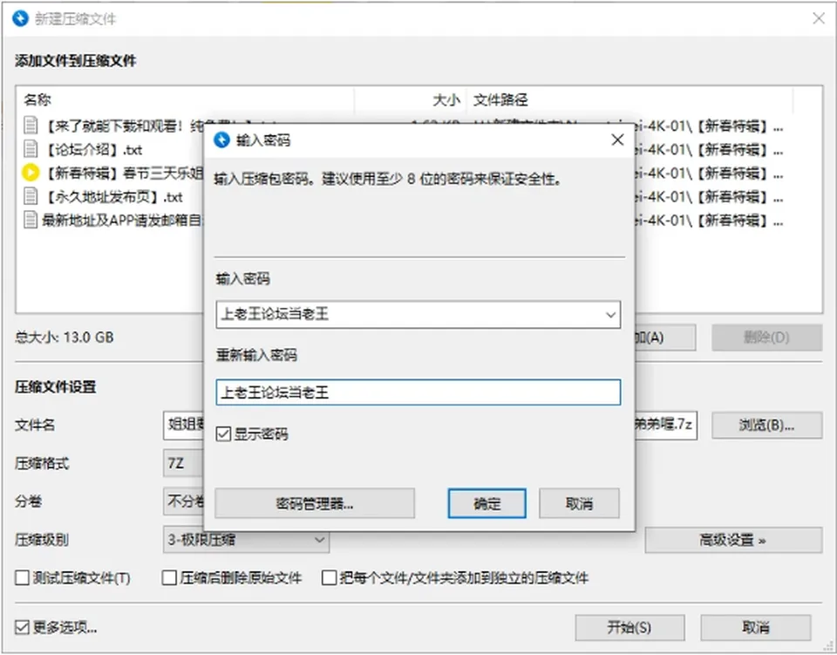This screenshot has height=655, width=837.
Task: Expand the 输入密码 combo box dropdown arrow
Action: 610,315
